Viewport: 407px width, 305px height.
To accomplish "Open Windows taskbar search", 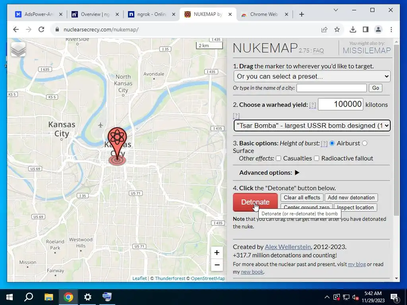I will pyautogui.click(x=29, y=297).
